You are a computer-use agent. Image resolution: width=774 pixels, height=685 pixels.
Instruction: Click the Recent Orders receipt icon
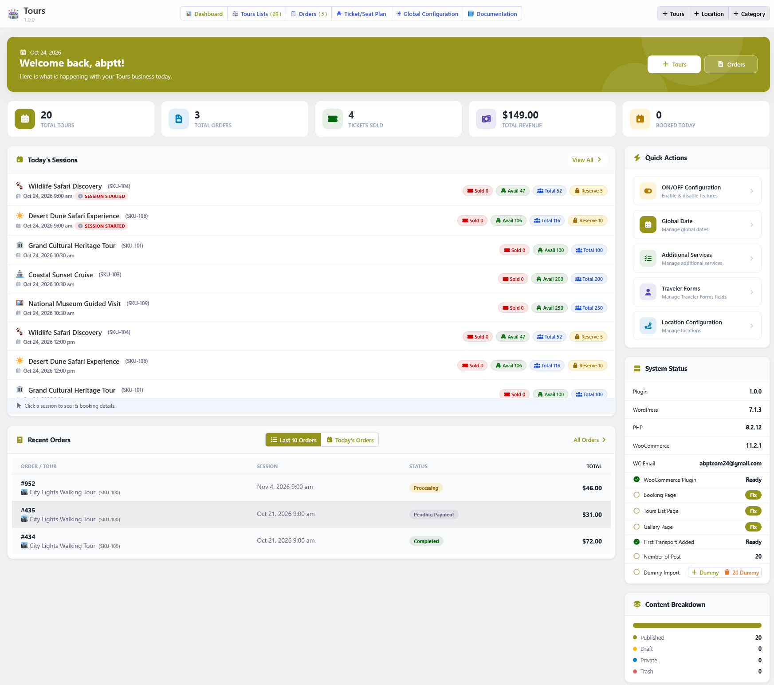pyautogui.click(x=20, y=440)
